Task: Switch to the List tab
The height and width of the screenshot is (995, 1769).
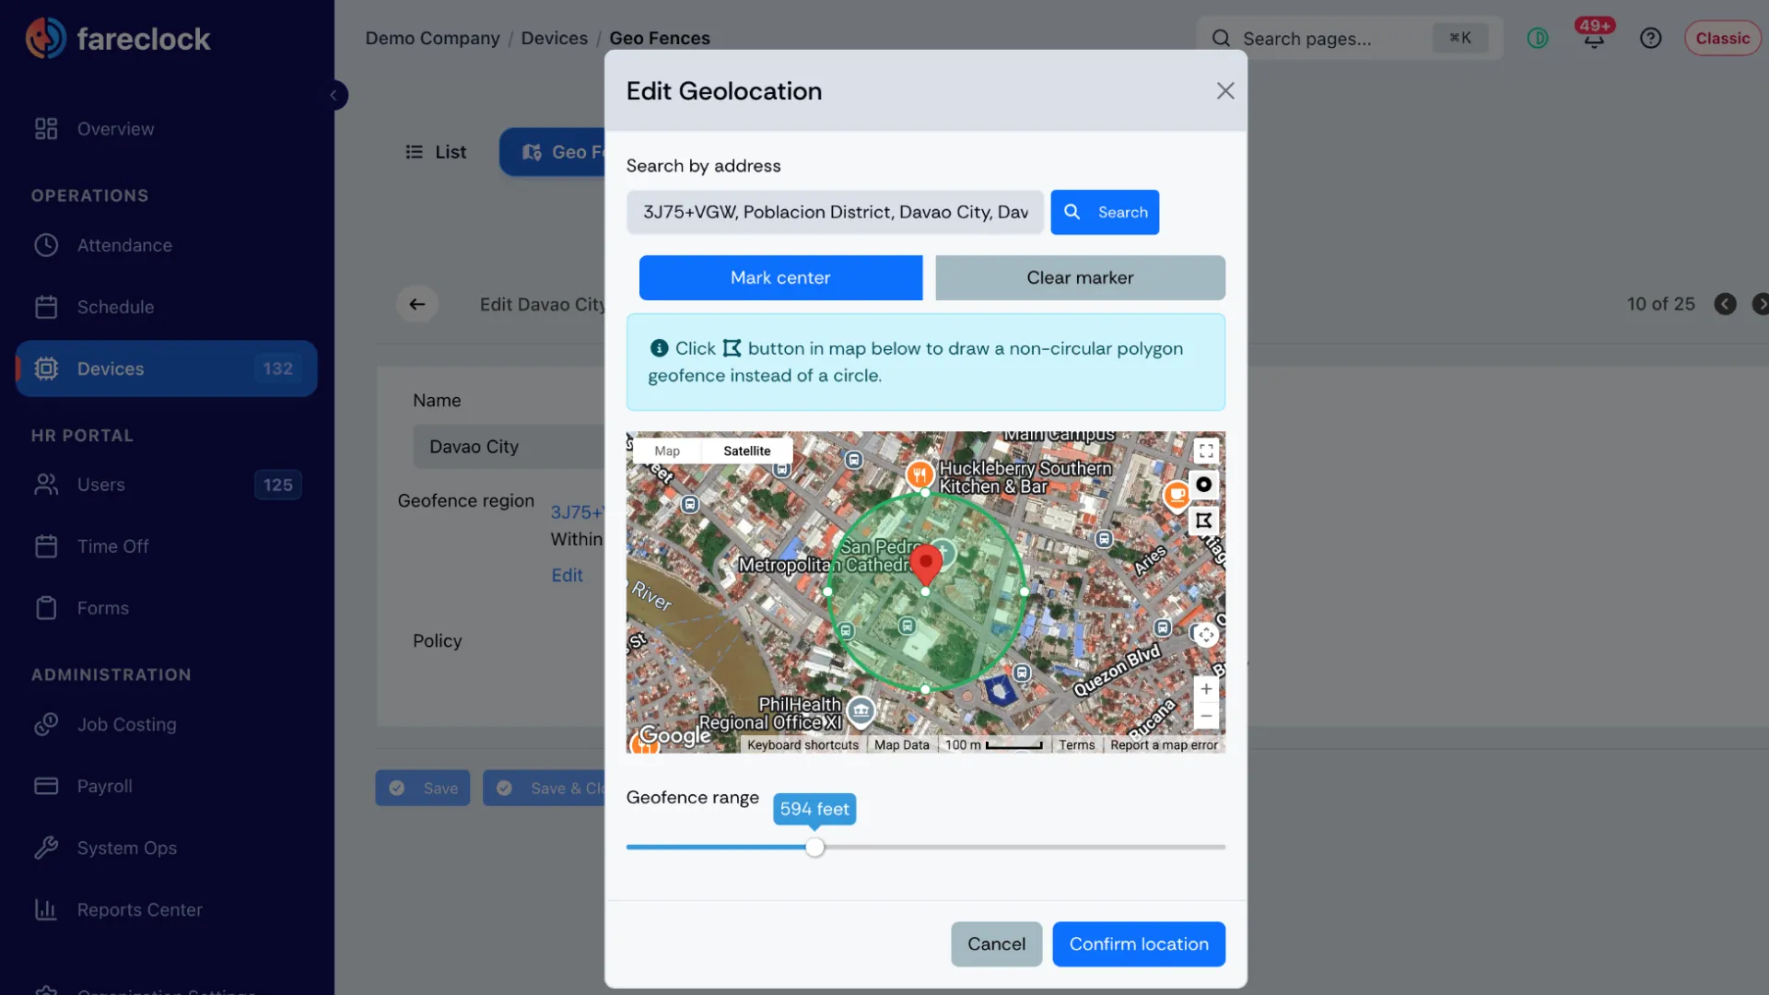Action: 436,152
